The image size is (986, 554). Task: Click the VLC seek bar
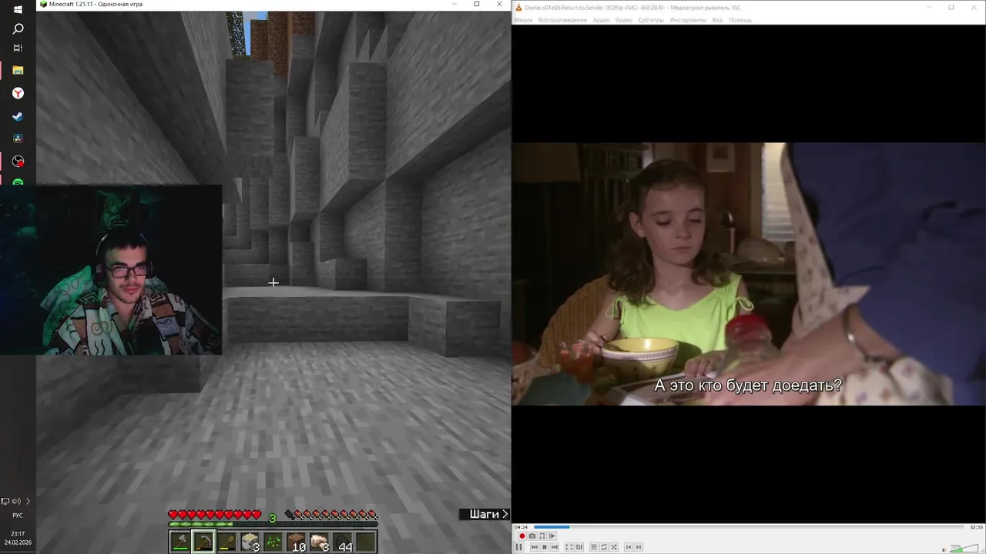[x=748, y=527]
